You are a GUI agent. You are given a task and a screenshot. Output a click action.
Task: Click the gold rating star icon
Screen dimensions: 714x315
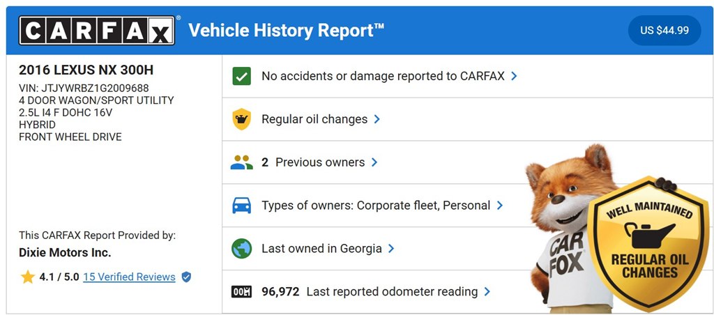[x=28, y=277]
